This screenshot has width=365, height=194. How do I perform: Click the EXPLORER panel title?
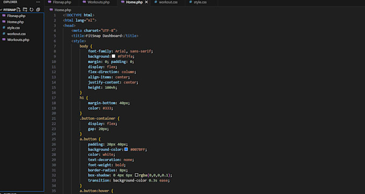(x=10, y=2)
